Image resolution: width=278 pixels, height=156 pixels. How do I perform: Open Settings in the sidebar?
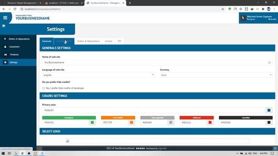18,62
